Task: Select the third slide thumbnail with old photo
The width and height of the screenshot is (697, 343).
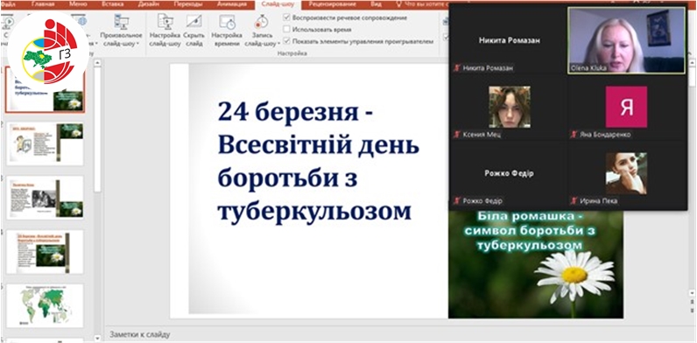Action: tap(45, 198)
